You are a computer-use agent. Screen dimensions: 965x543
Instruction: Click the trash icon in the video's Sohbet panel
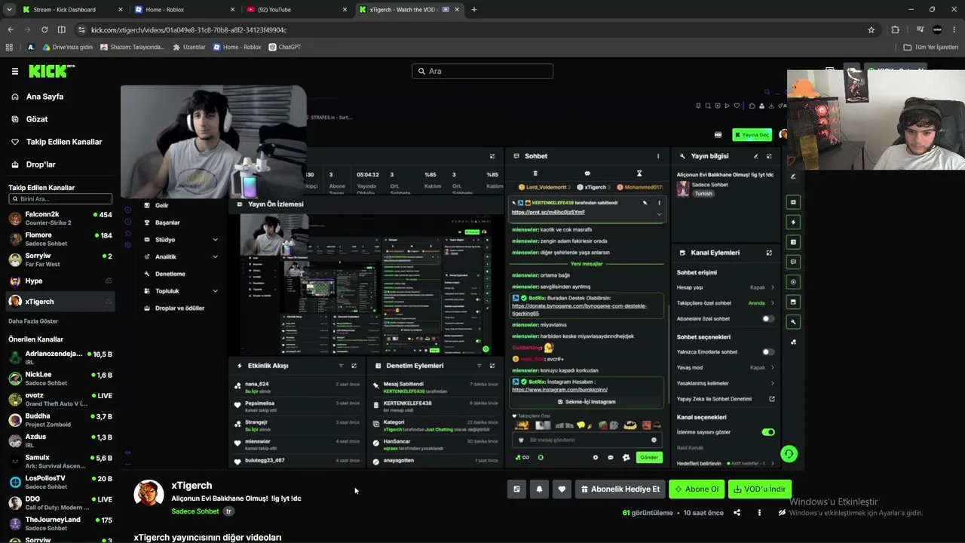(x=535, y=173)
